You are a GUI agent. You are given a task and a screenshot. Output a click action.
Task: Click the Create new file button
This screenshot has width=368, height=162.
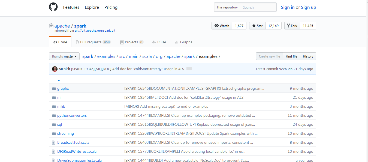click(x=269, y=56)
